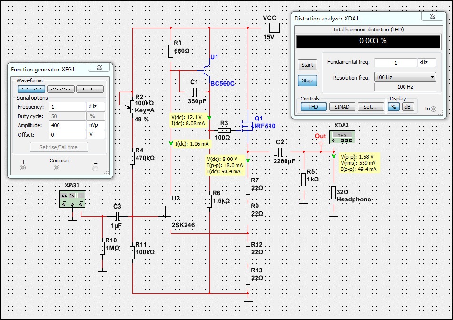Select the square waveform button

[x=90, y=89]
